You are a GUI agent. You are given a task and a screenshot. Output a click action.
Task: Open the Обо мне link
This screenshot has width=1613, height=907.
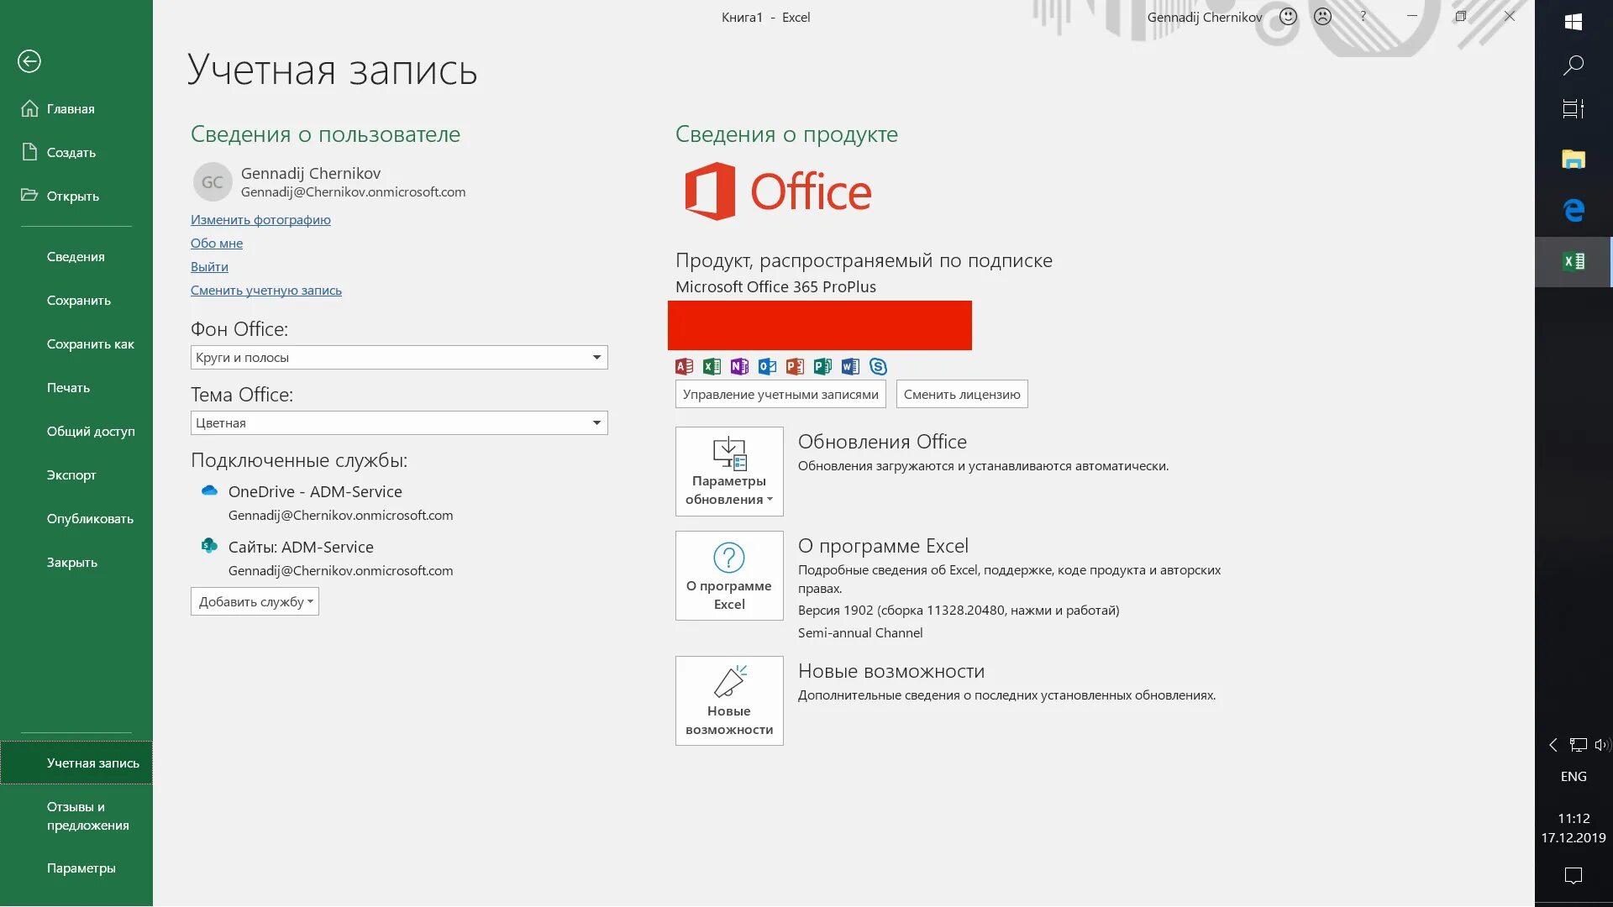[x=217, y=243]
